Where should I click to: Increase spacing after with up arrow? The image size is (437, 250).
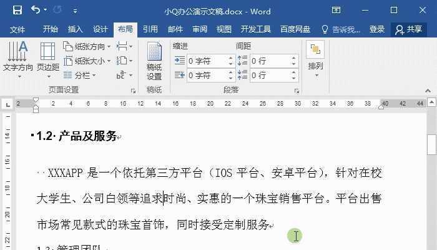coord(294,72)
